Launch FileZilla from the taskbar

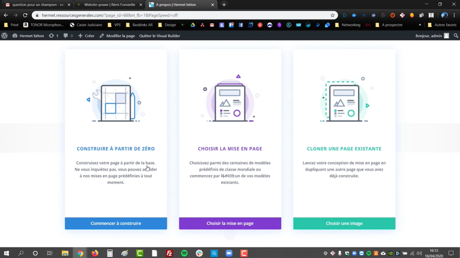(169, 253)
